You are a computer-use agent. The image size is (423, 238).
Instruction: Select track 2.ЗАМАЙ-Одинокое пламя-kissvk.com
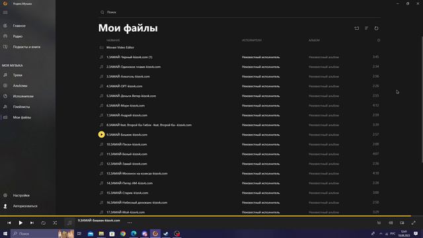click(x=239, y=67)
